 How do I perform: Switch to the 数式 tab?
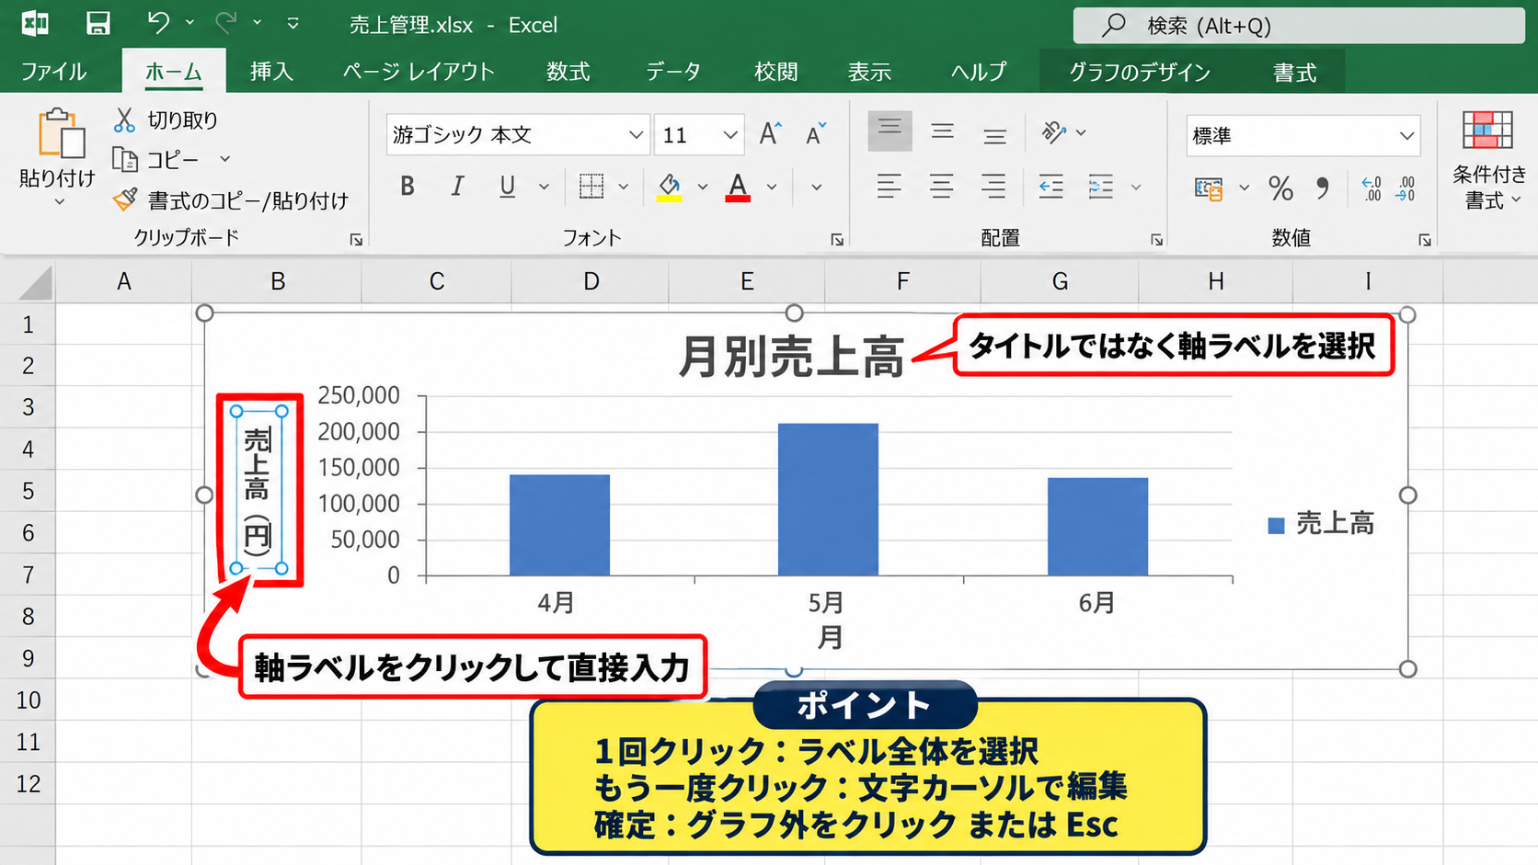(568, 72)
